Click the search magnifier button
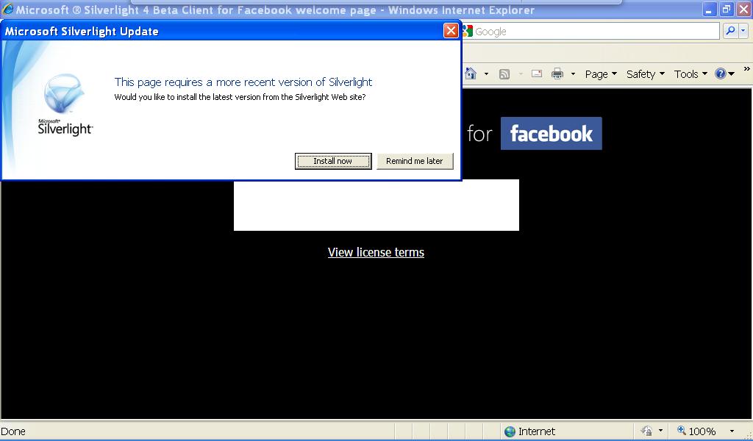 point(730,31)
